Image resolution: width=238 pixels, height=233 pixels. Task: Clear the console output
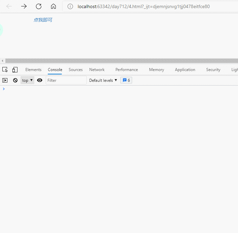(x=15, y=80)
